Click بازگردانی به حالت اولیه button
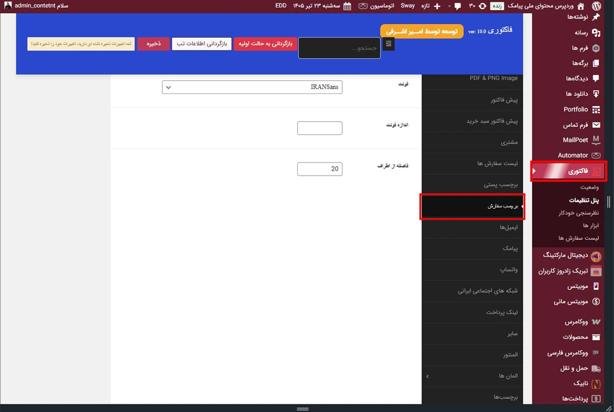This screenshot has height=412, width=614. [x=265, y=43]
